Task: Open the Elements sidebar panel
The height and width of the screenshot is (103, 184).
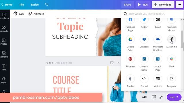Action: pyautogui.click(x=4, y=54)
